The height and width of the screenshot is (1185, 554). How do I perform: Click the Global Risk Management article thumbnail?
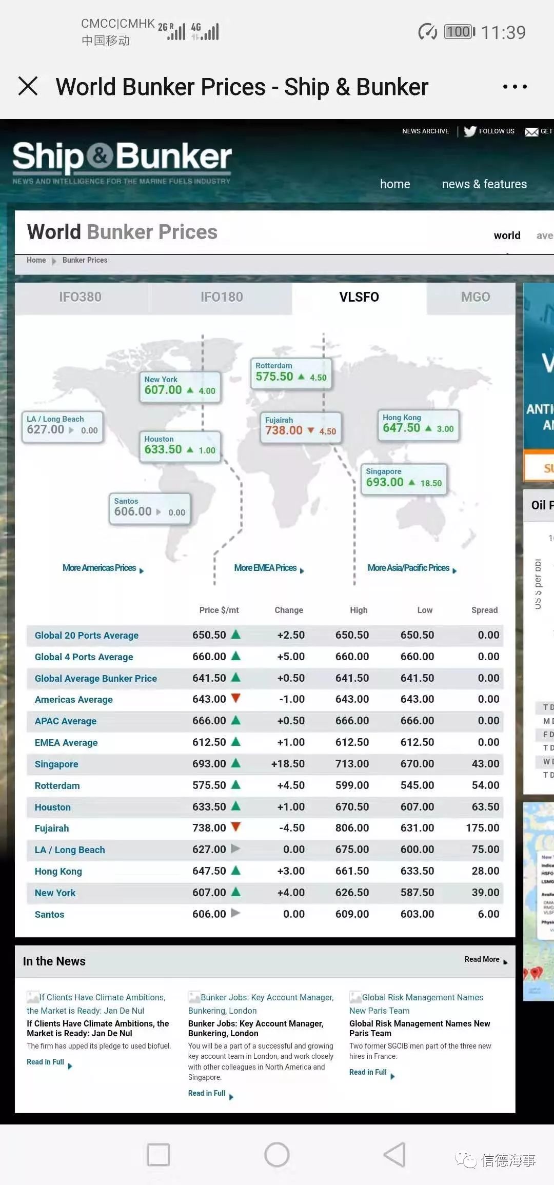point(355,997)
